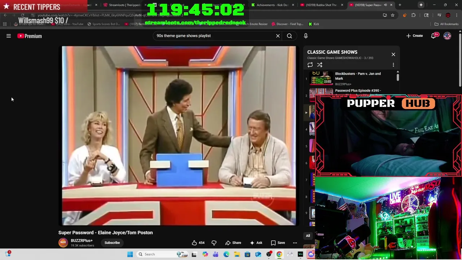462x260 pixels.
Task: Open Microsoft Store from the taskbar
Action: (x=247, y=254)
